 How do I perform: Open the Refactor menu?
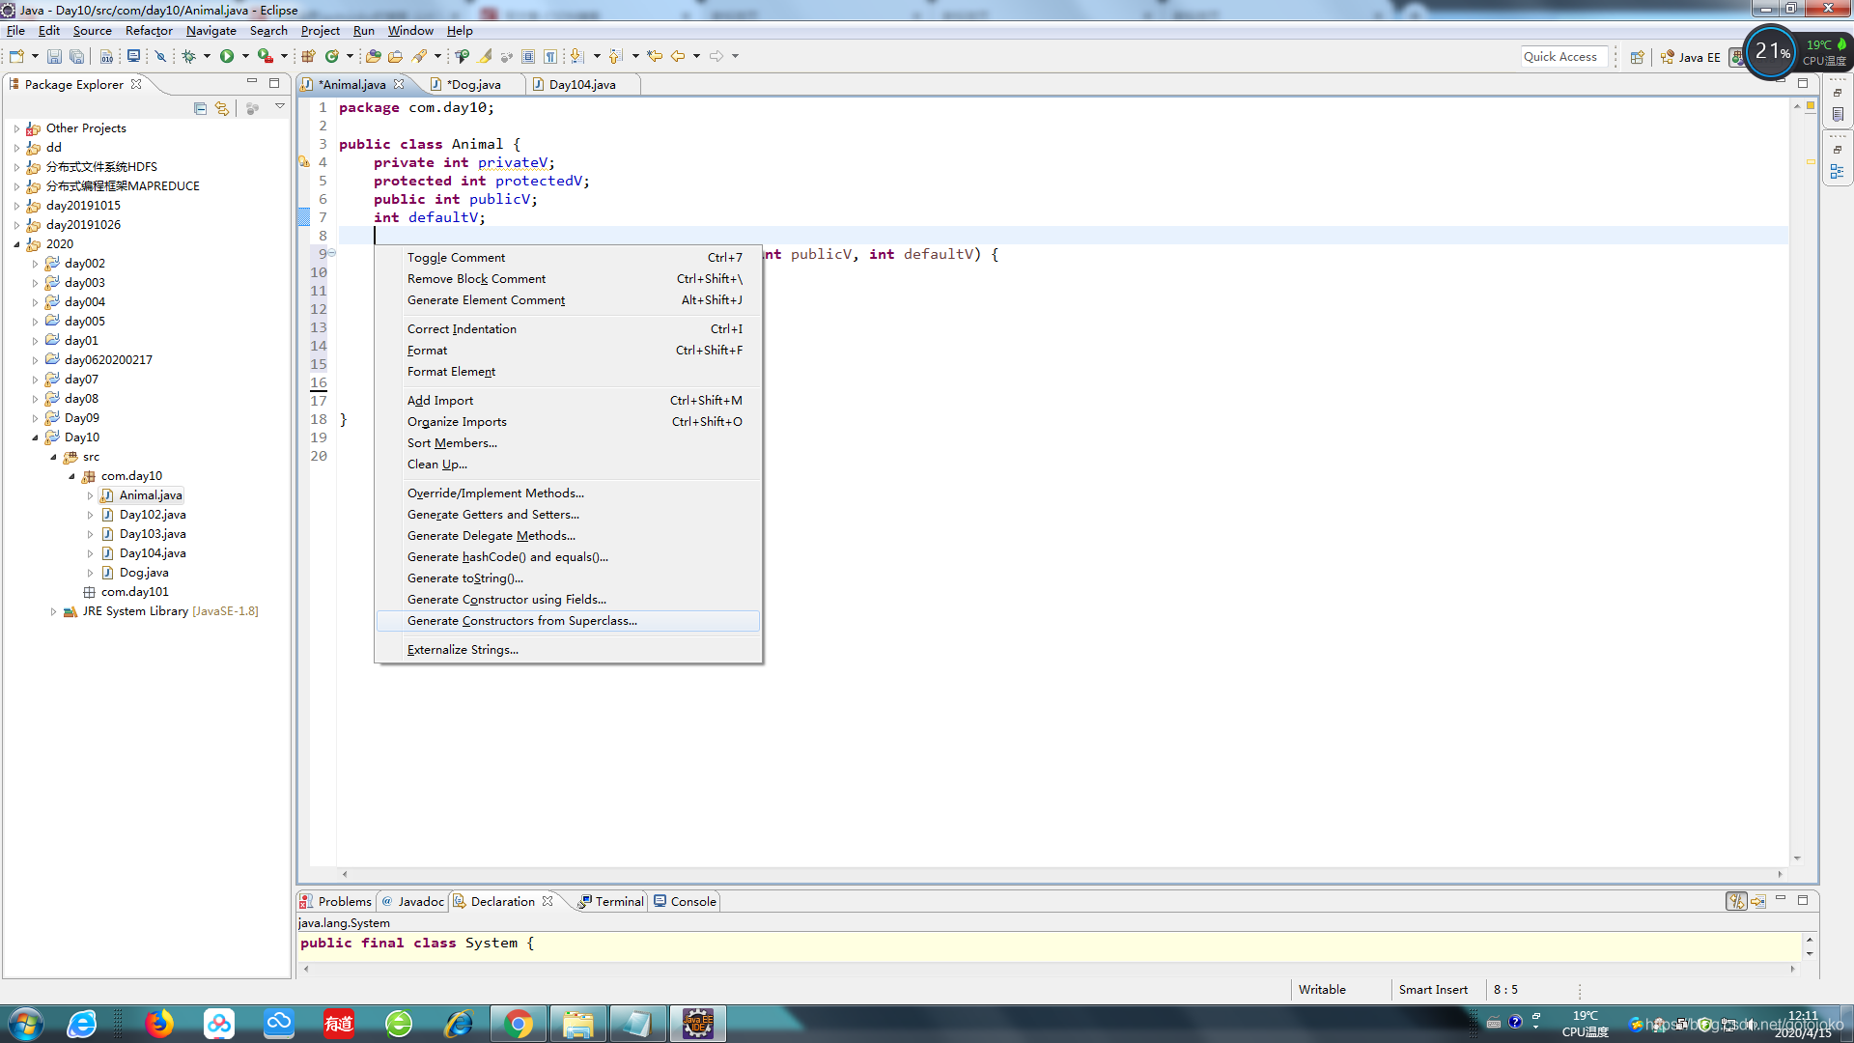[149, 31]
